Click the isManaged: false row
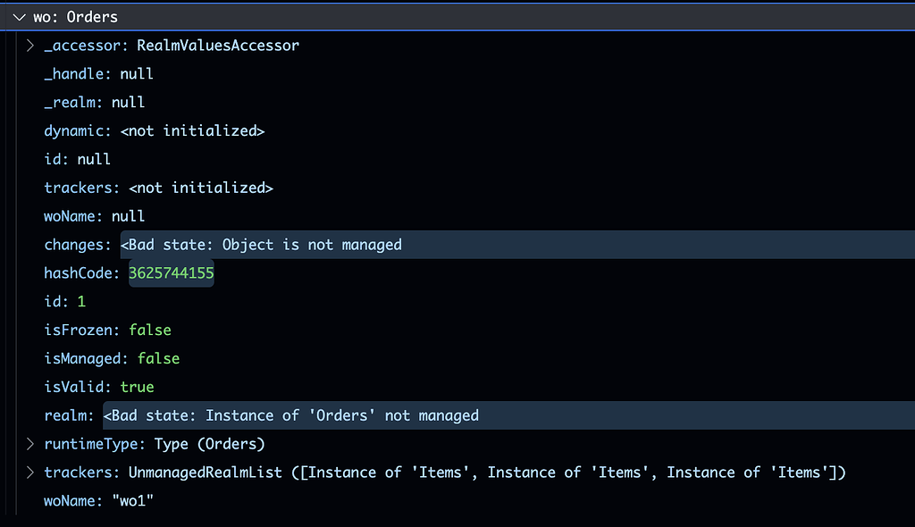The height and width of the screenshot is (527, 915). (x=112, y=359)
